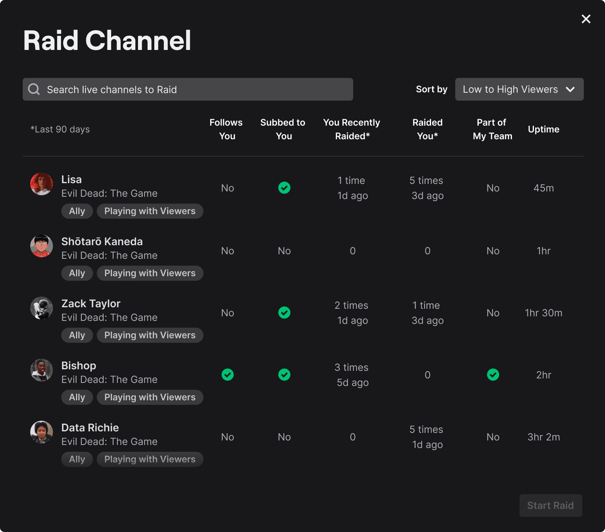Viewport: 605px width, 532px height.
Task: Click the Subbed to You column header
Action: (x=283, y=129)
